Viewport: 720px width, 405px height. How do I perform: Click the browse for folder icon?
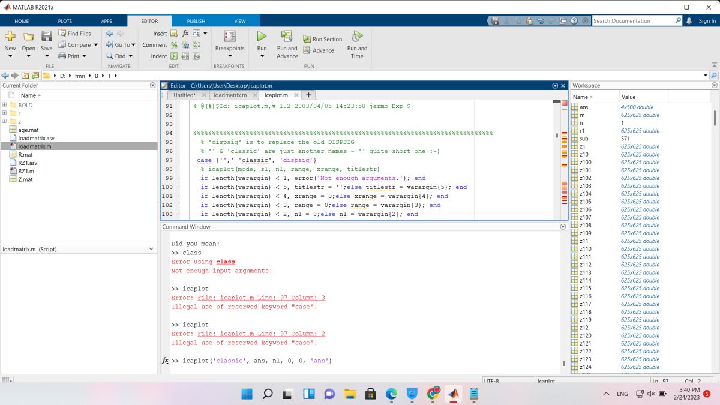point(35,76)
